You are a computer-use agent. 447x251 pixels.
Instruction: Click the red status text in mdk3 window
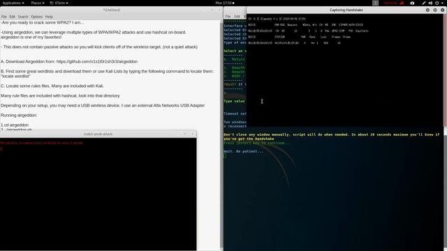(42, 143)
